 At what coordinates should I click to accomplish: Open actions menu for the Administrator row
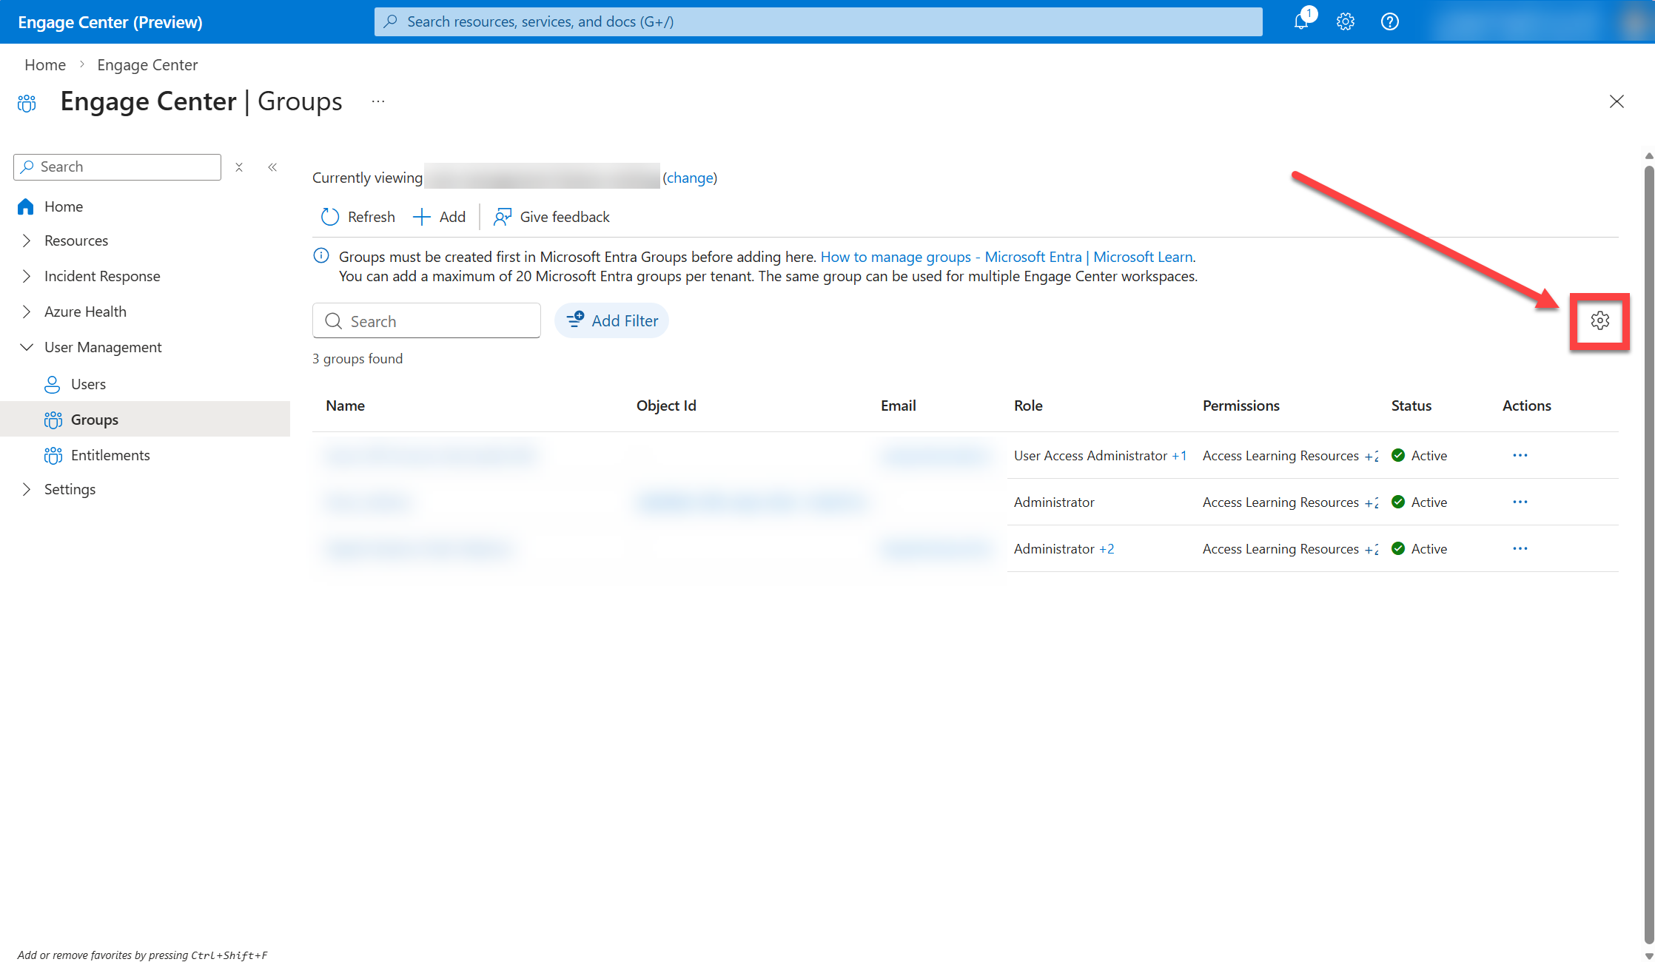point(1520,502)
